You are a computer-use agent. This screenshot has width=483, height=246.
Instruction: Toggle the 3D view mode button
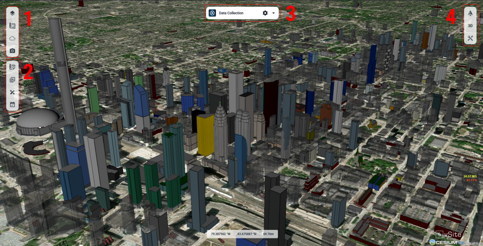click(x=470, y=25)
